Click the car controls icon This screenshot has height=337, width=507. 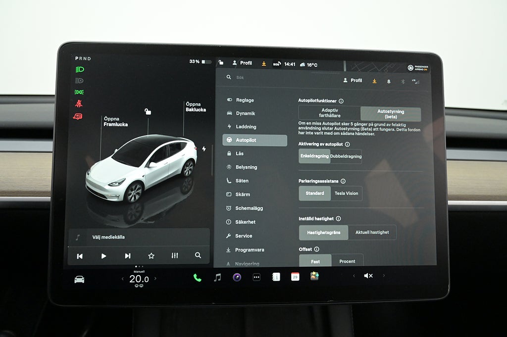coord(79,280)
